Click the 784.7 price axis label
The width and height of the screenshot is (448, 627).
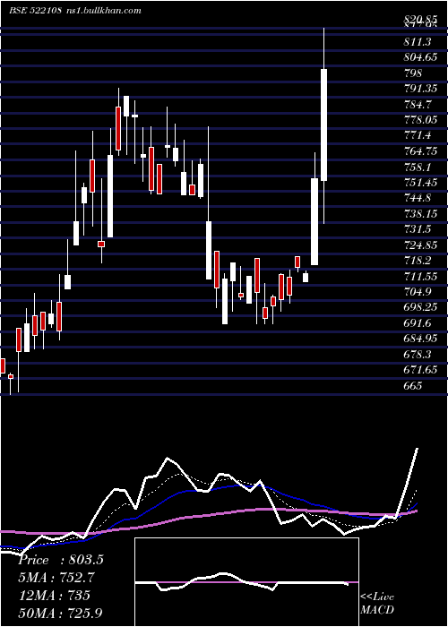pos(418,105)
